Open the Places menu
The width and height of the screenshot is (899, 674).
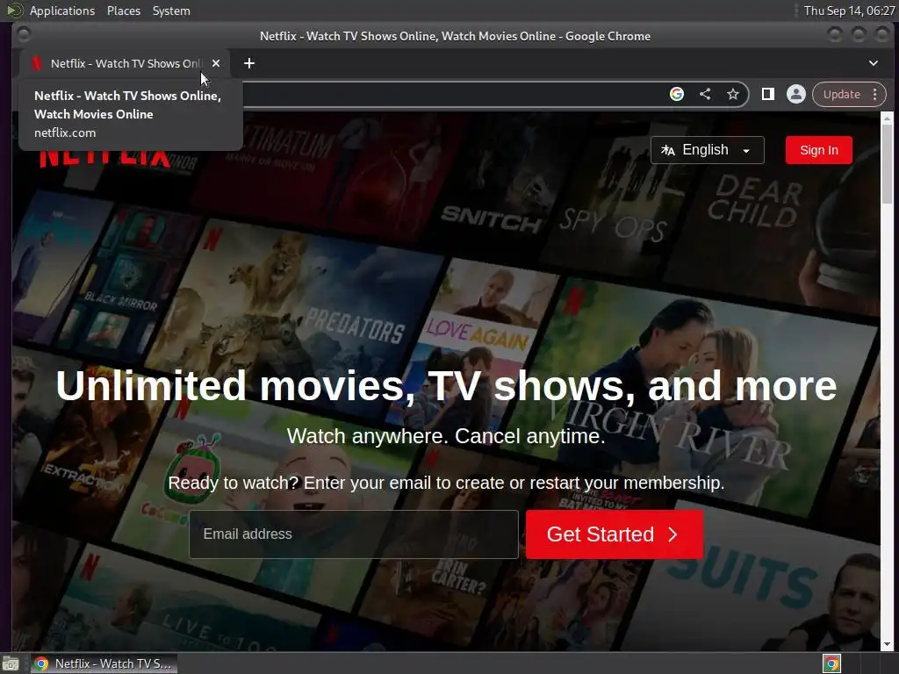pyautogui.click(x=123, y=11)
